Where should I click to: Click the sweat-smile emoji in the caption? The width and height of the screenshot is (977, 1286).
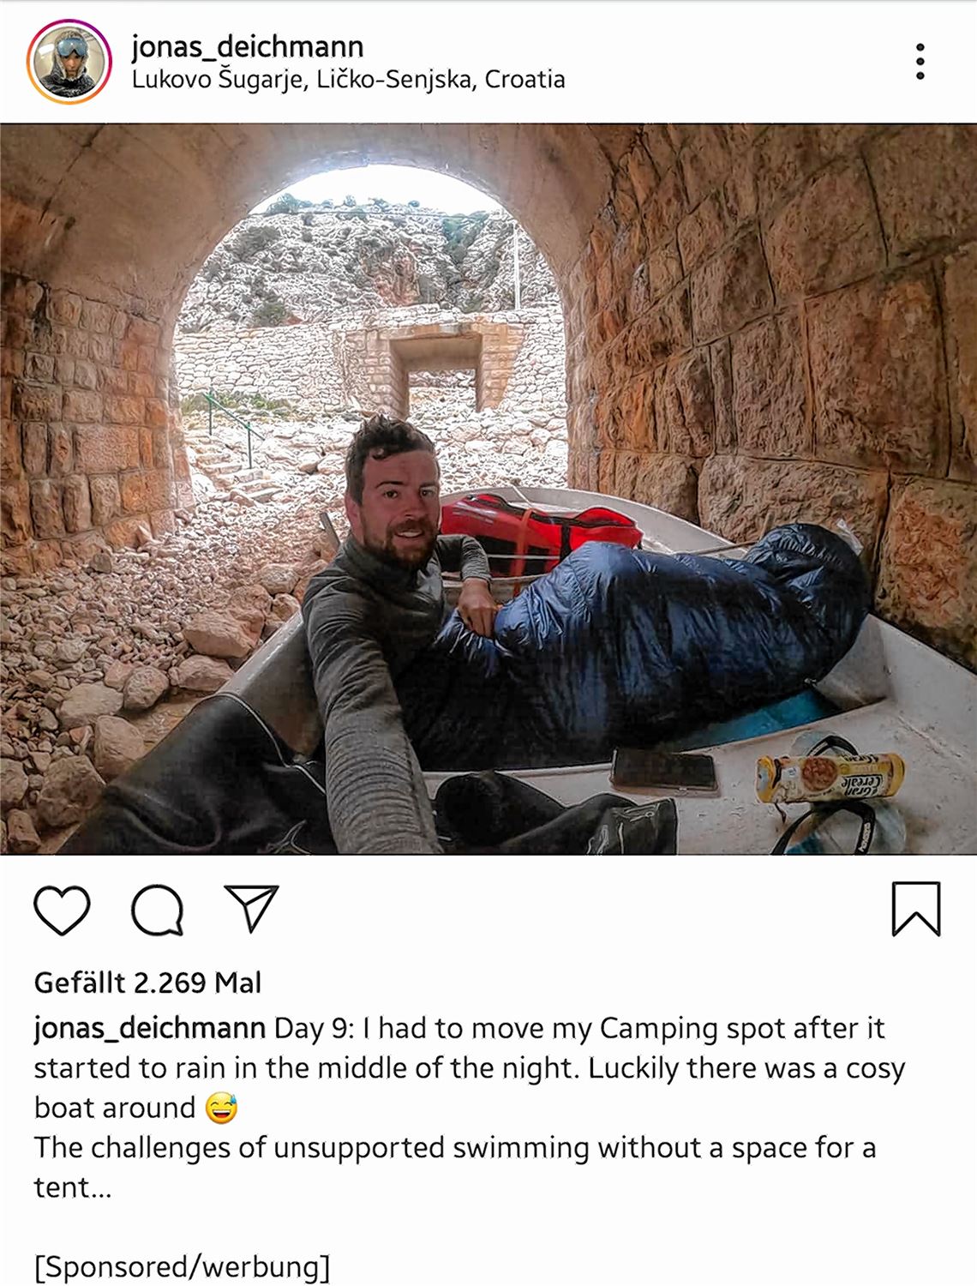click(x=221, y=1108)
